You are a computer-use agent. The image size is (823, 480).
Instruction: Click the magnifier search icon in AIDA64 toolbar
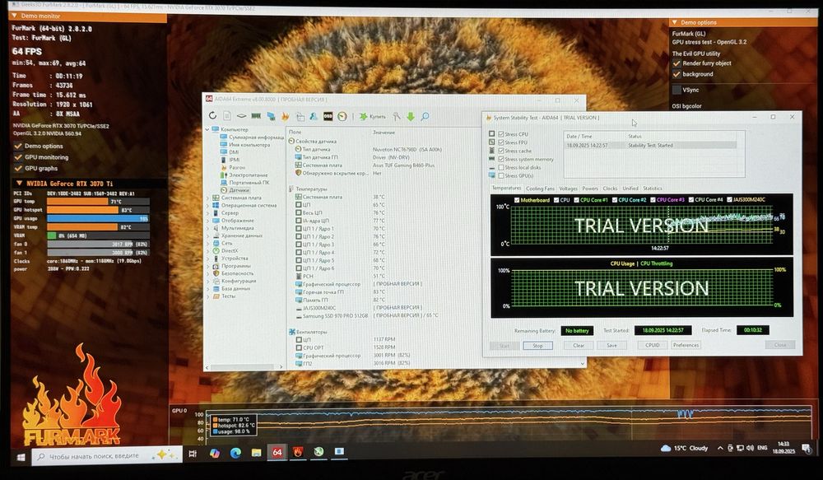click(425, 116)
